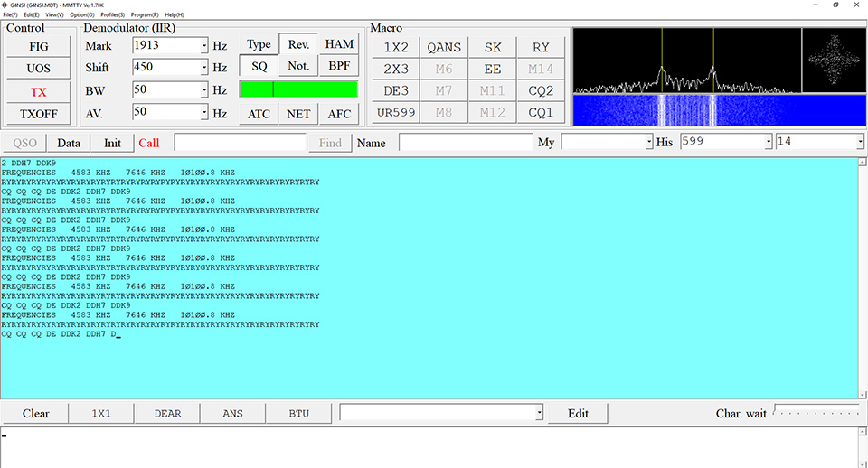Open the Help(H) menu
Viewport: 868px width, 468px height.
point(175,15)
